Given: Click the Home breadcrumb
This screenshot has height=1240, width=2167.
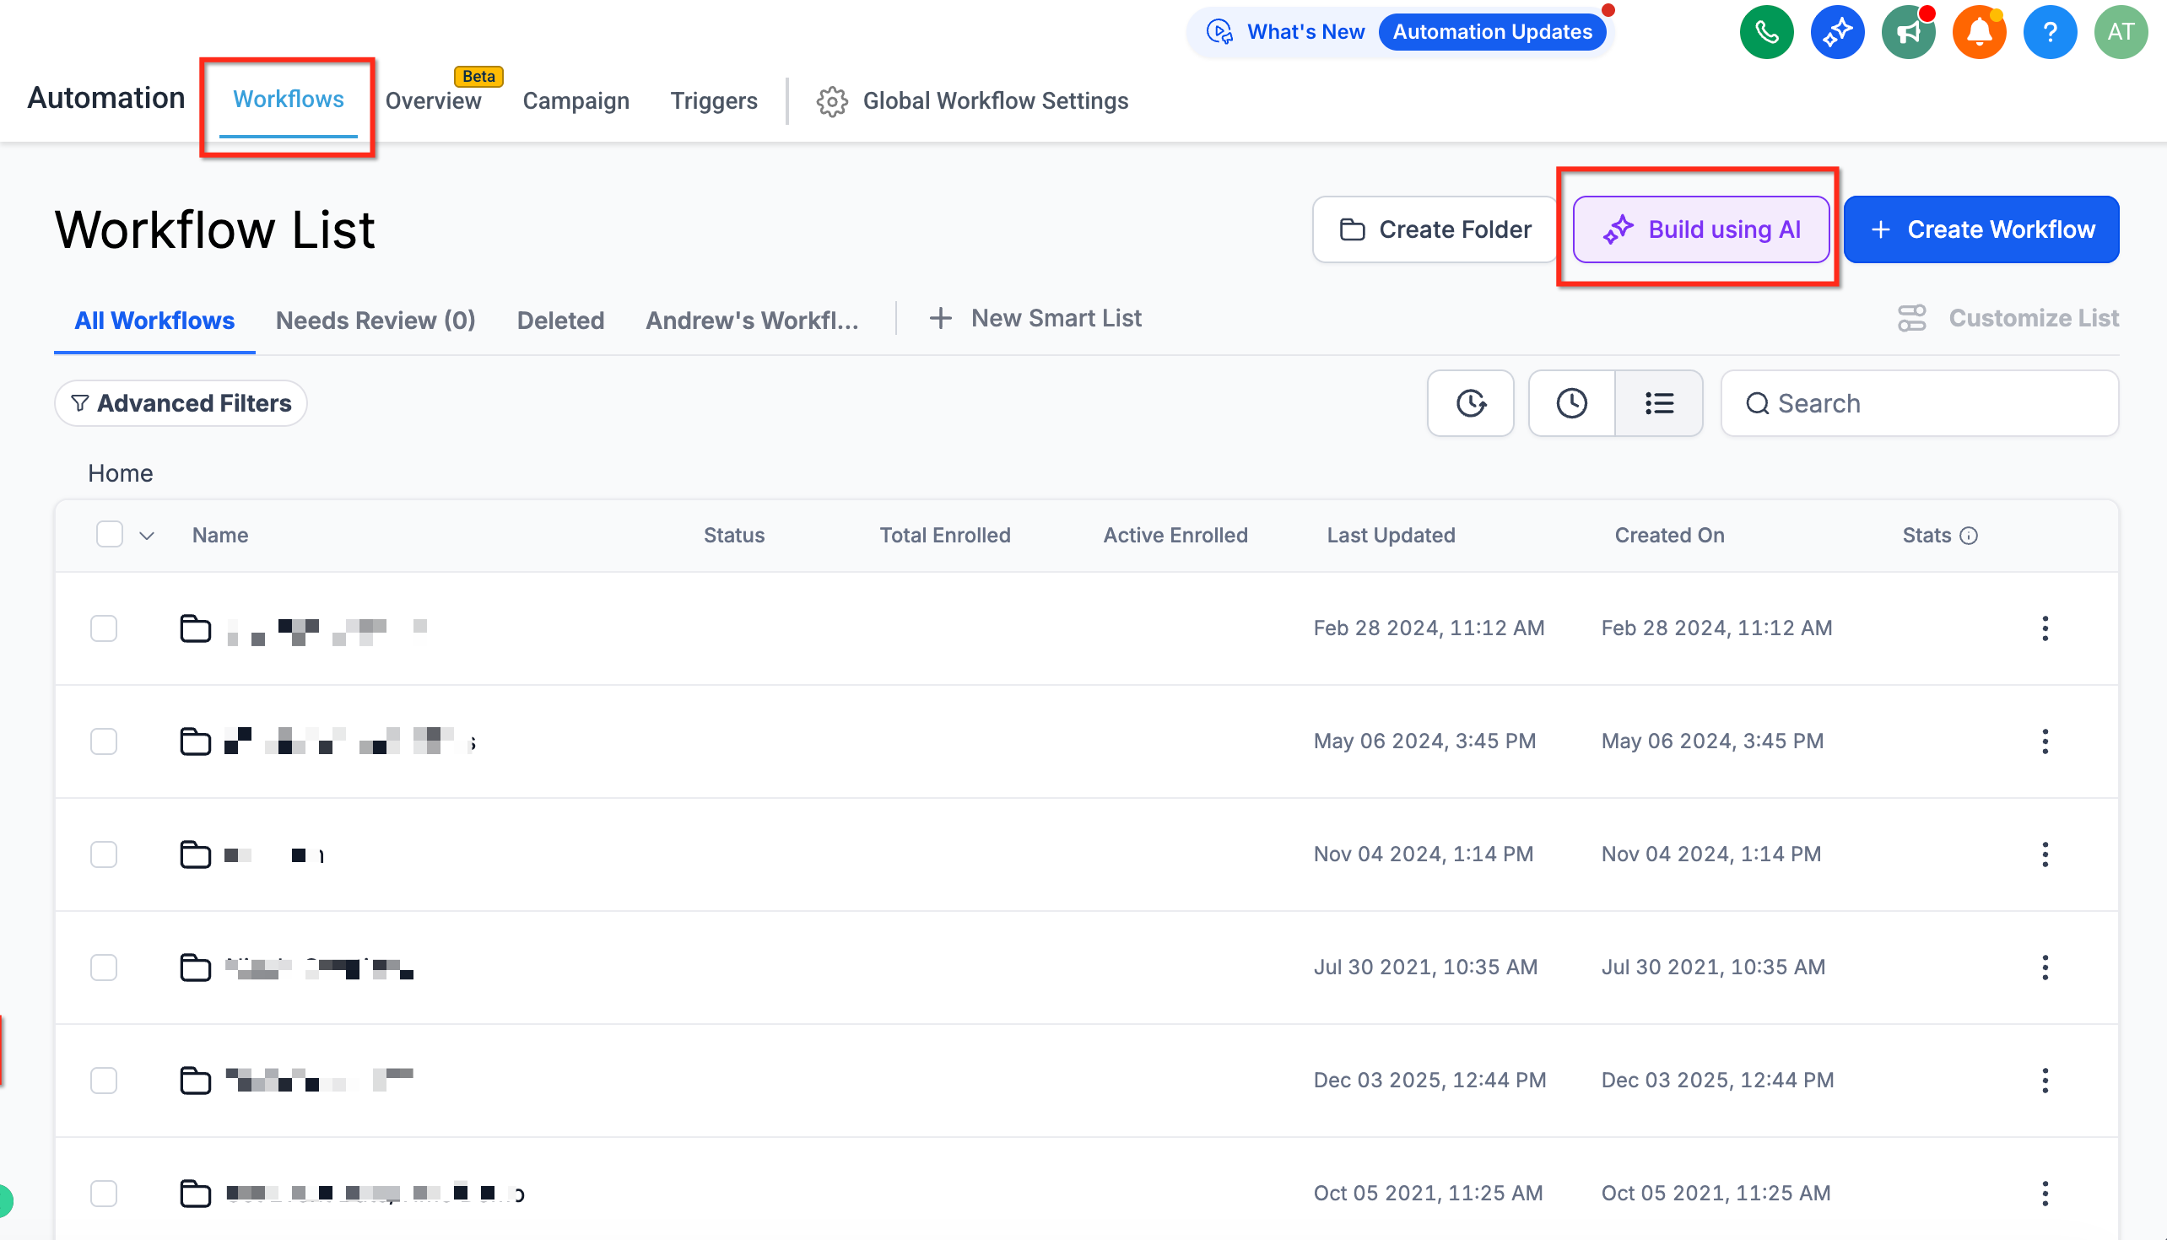Looking at the screenshot, I should click(120, 473).
